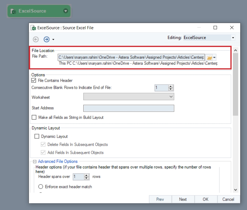The image size is (247, 210).
Task: Open the Worksheet dropdown list
Action: click(x=171, y=97)
